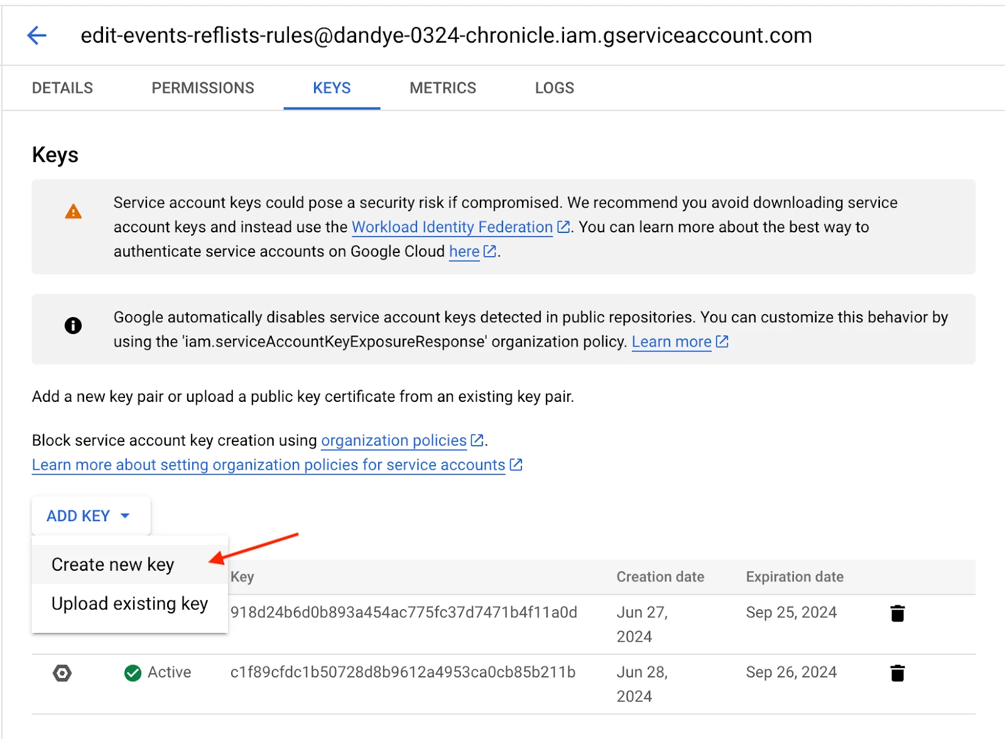
Task: Open the PERMISSIONS tab
Action: [203, 88]
